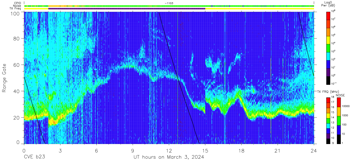Click the red segment of the Lag0 Pwr colorbar
The height and width of the screenshot is (163, 353).
coord(328,16)
